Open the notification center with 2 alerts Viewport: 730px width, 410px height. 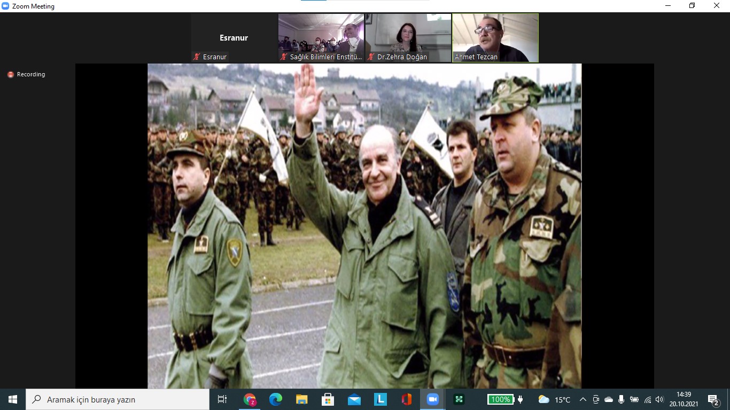tap(713, 399)
